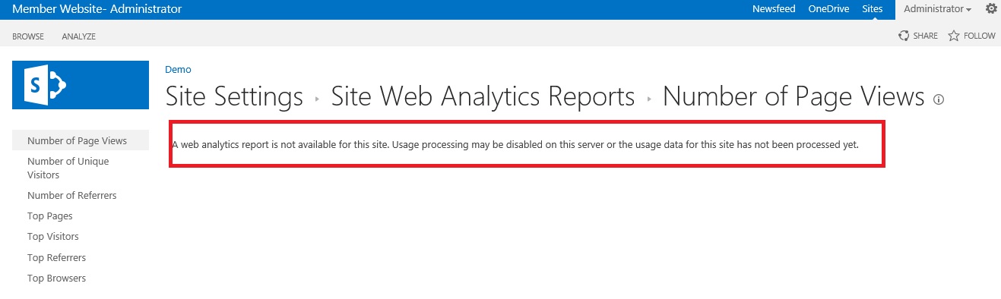The height and width of the screenshot is (299, 1001).
Task: Open Site Web Analytics Reports breadcrumb
Action: click(483, 96)
